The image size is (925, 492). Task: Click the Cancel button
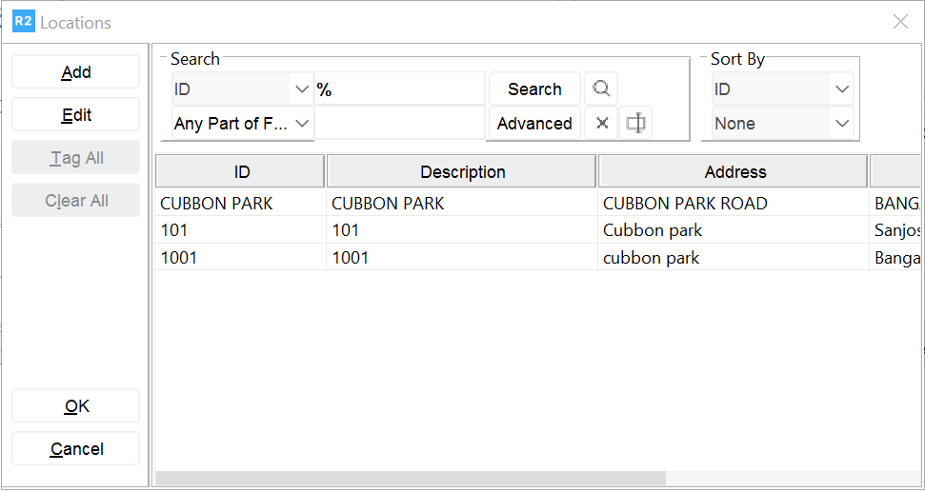76,449
